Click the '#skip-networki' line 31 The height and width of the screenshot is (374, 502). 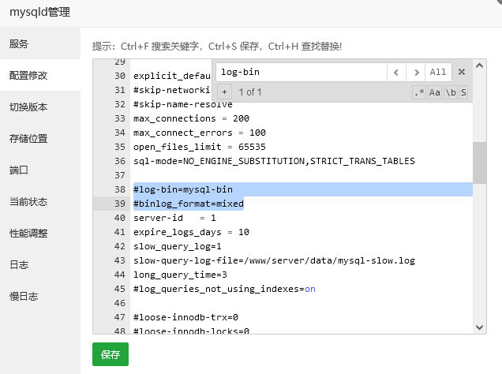coord(172,90)
